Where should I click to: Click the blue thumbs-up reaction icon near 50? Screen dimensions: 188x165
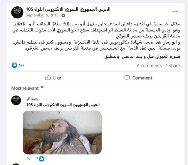pos(14,65)
